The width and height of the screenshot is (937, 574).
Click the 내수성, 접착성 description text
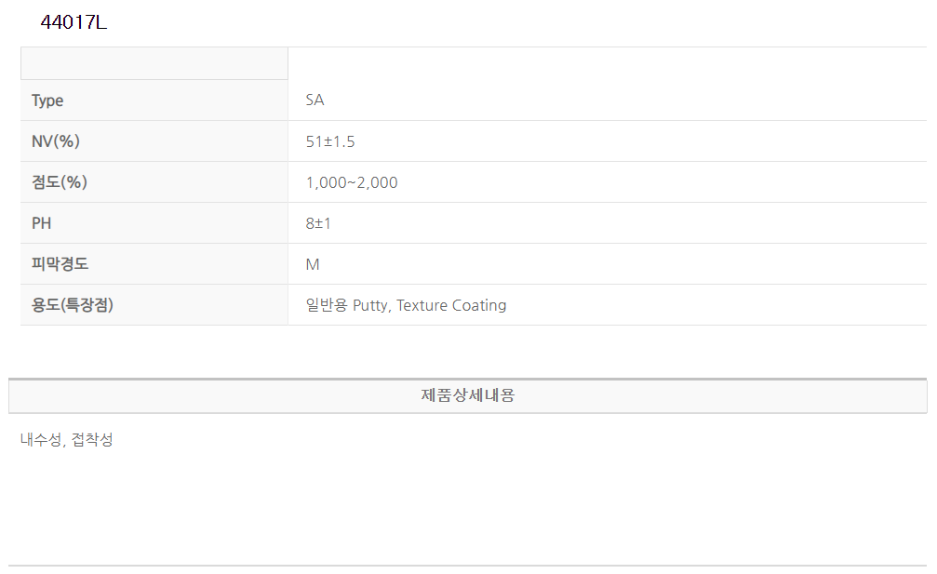[66, 440]
